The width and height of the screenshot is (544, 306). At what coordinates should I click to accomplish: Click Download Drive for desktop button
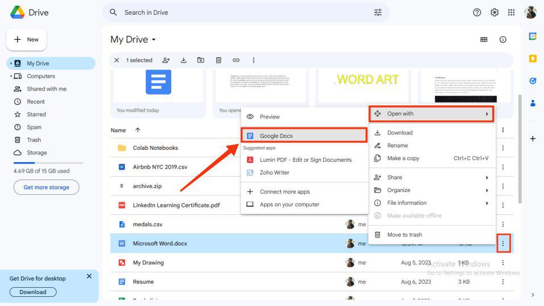tap(33, 292)
